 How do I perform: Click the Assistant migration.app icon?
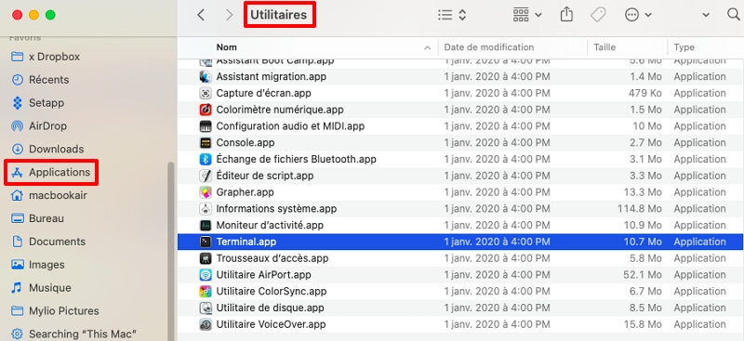206,76
